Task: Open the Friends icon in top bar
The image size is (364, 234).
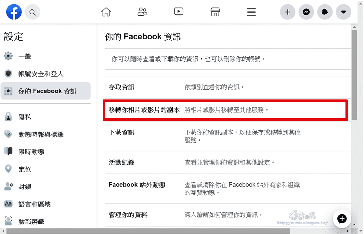Action: tap(142, 12)
